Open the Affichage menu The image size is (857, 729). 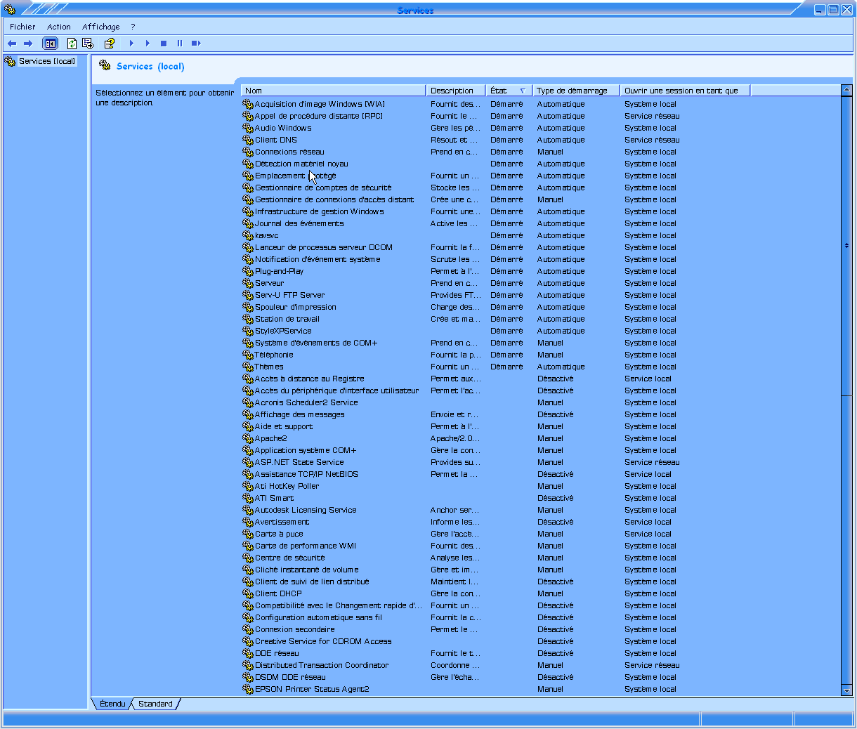pos(100,27)
